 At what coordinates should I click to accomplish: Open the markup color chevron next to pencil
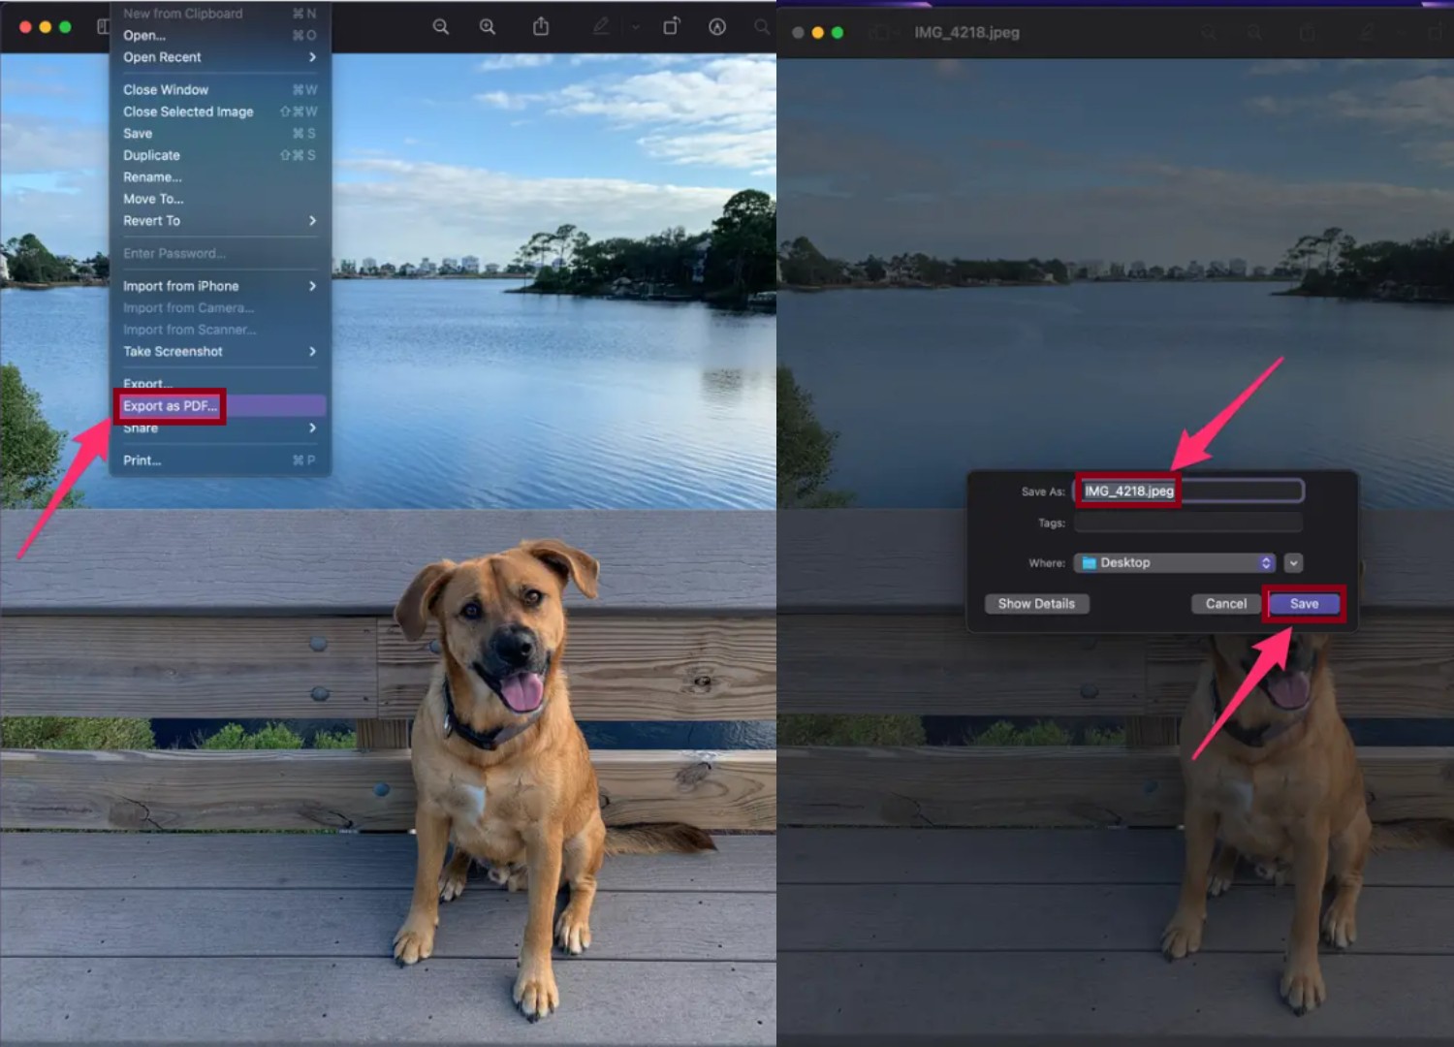coord(635,26)
